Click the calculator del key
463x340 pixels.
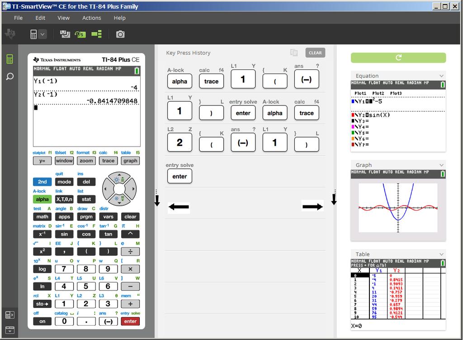click(x=86, y=182)
